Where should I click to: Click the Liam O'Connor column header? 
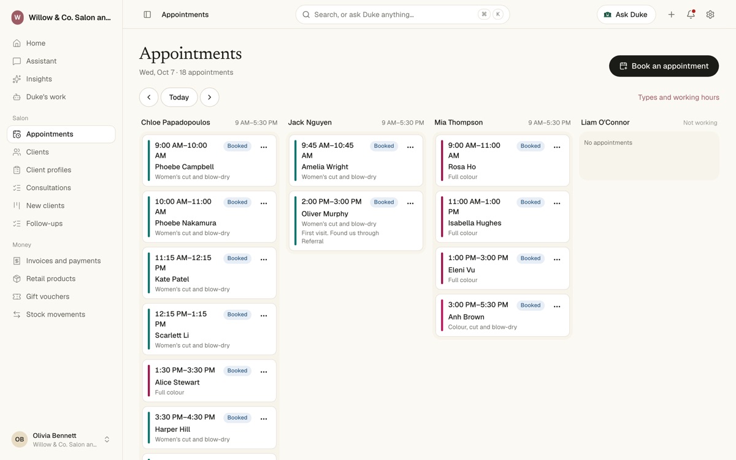605,123
